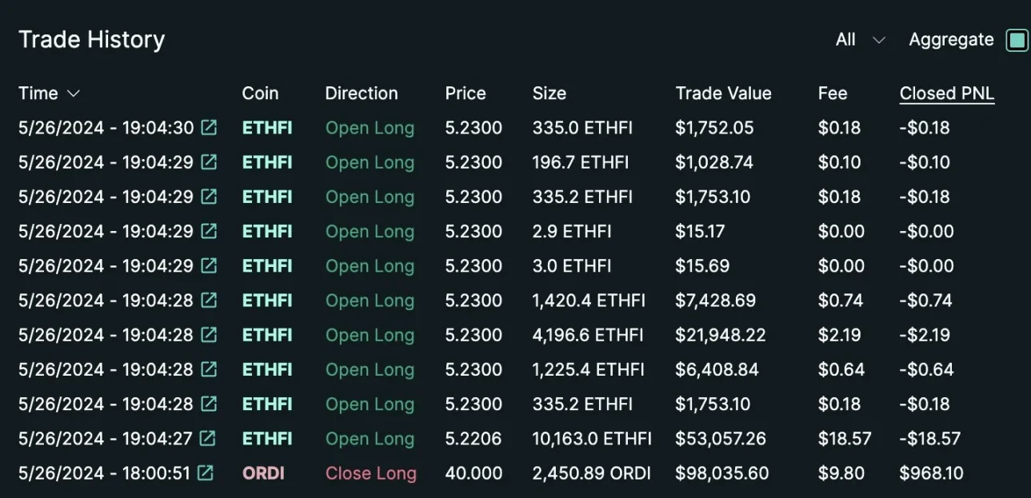Open external link for 1,225.4 ETHFI trade
The height and width of the screenshot is (498, 1031).
coord(209,369)
